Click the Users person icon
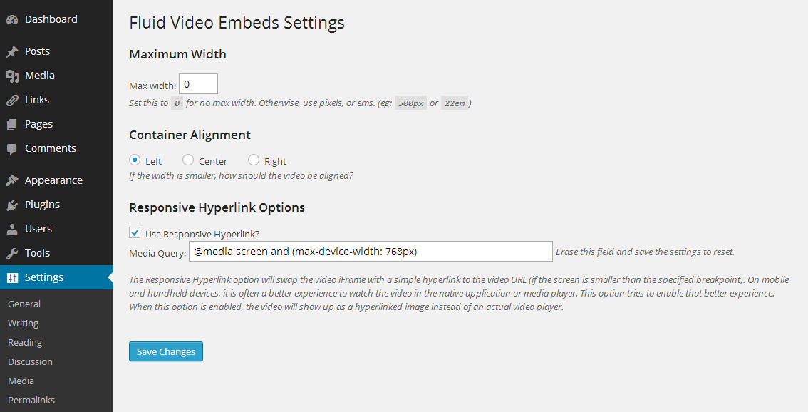 pyautogui.click(x=12, y=230)
